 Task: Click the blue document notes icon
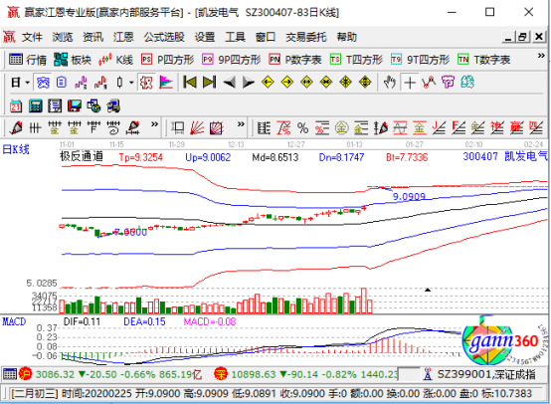pyautogui.click(x=62, y=83)
